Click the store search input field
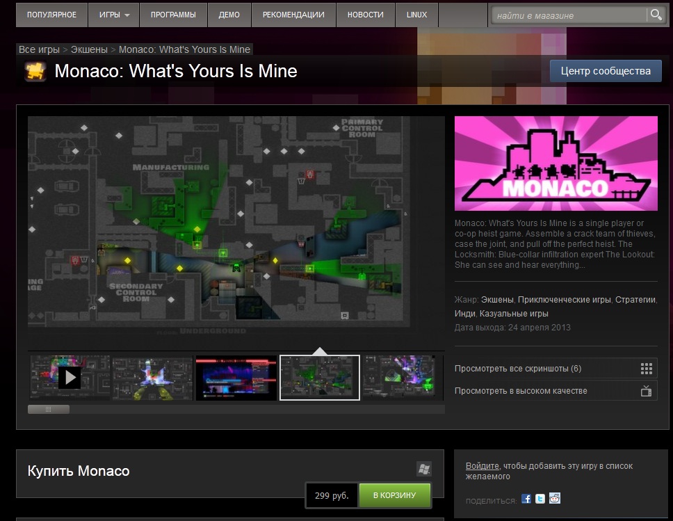The height and width of the screenshot is (521, 673). [568, 15]
